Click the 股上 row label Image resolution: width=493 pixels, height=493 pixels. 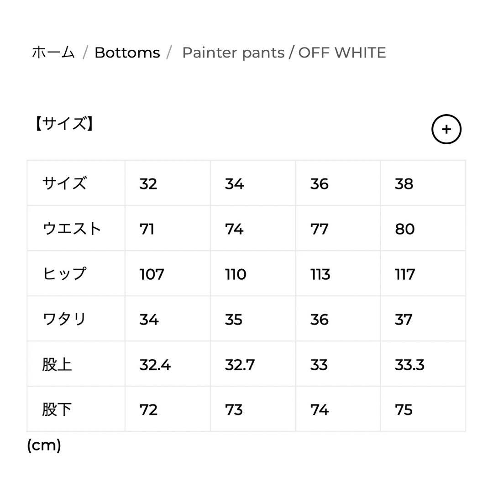57,364
